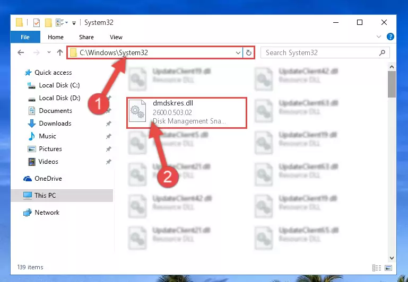This screenshot has width=408, height=282.
Task: Switch to Details view icon in status bar
Action: 377,268
